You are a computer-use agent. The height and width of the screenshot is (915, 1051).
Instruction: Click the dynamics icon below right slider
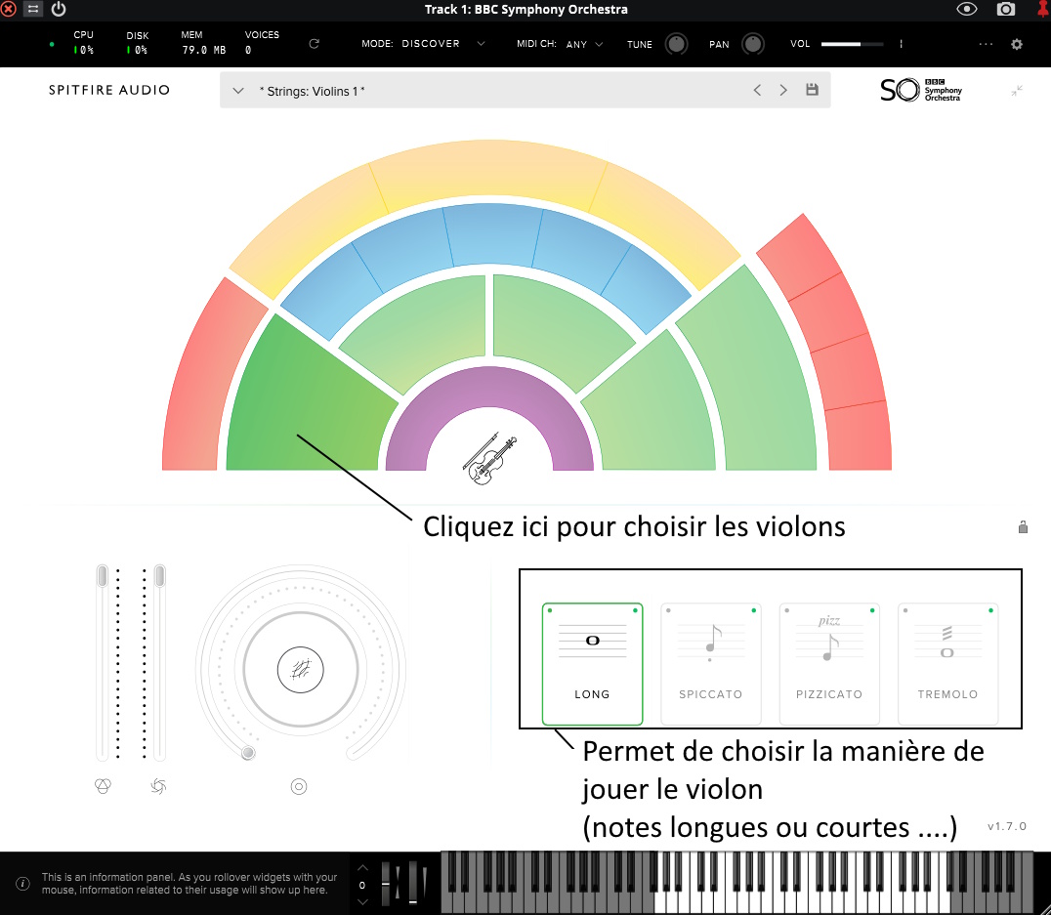tap(158, 786)
